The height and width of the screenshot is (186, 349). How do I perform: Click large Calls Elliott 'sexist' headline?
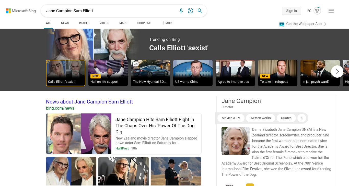179,48
